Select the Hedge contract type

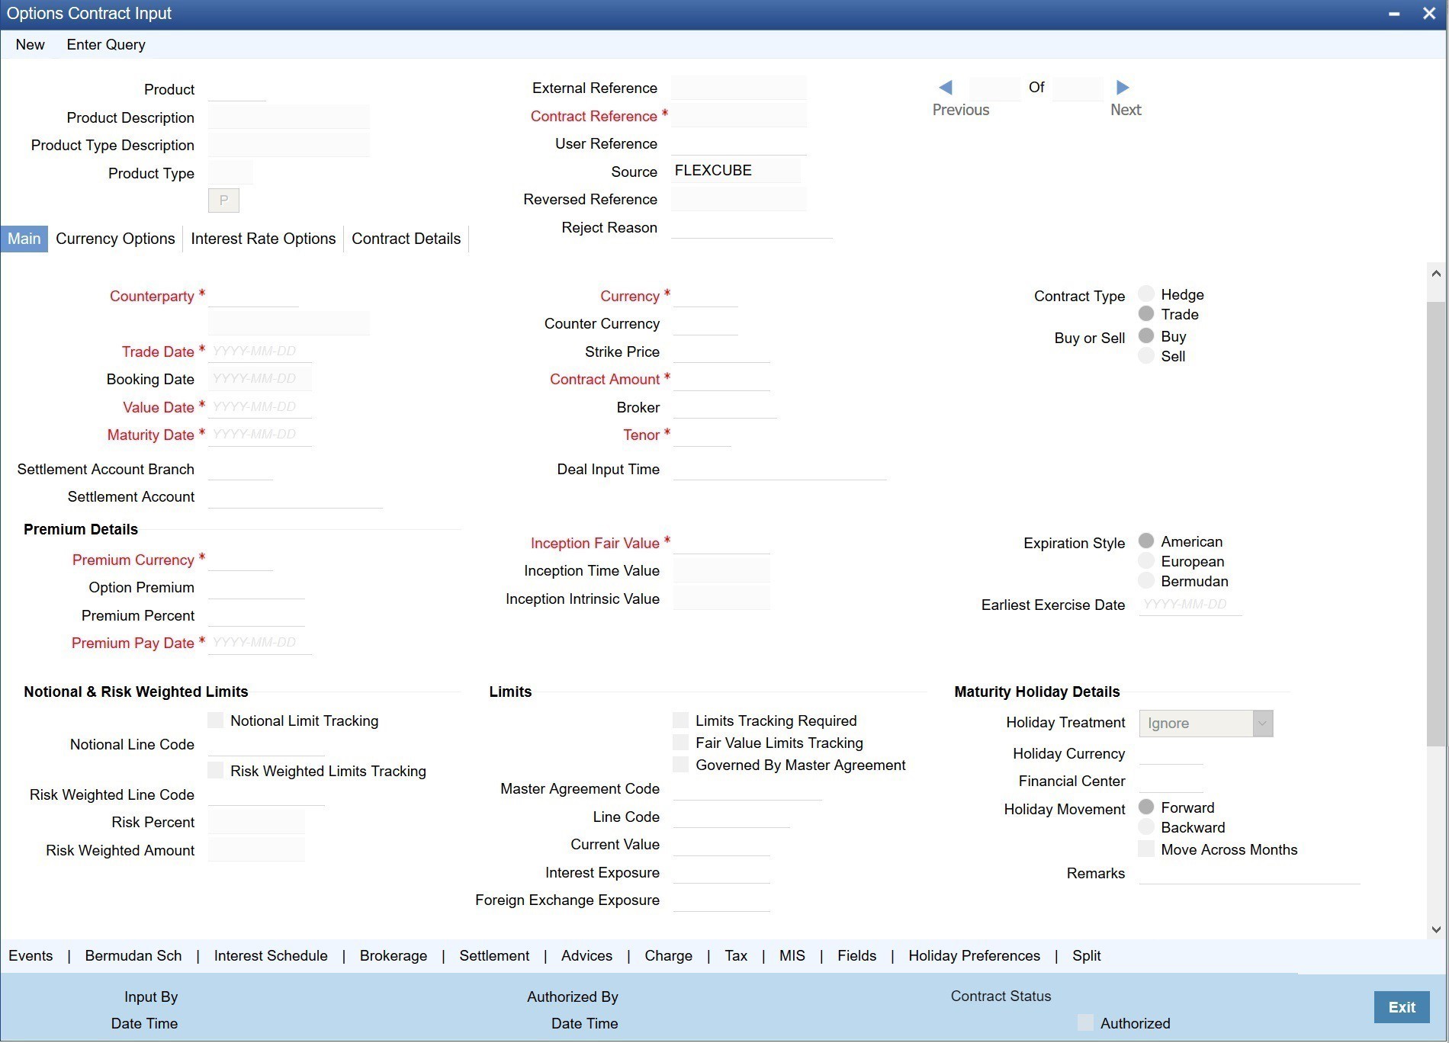click(x=1146, y=294)
